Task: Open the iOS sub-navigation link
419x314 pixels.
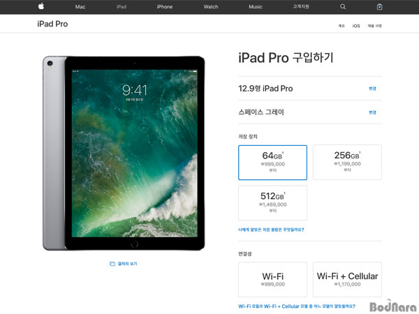Action: [356, 26]
